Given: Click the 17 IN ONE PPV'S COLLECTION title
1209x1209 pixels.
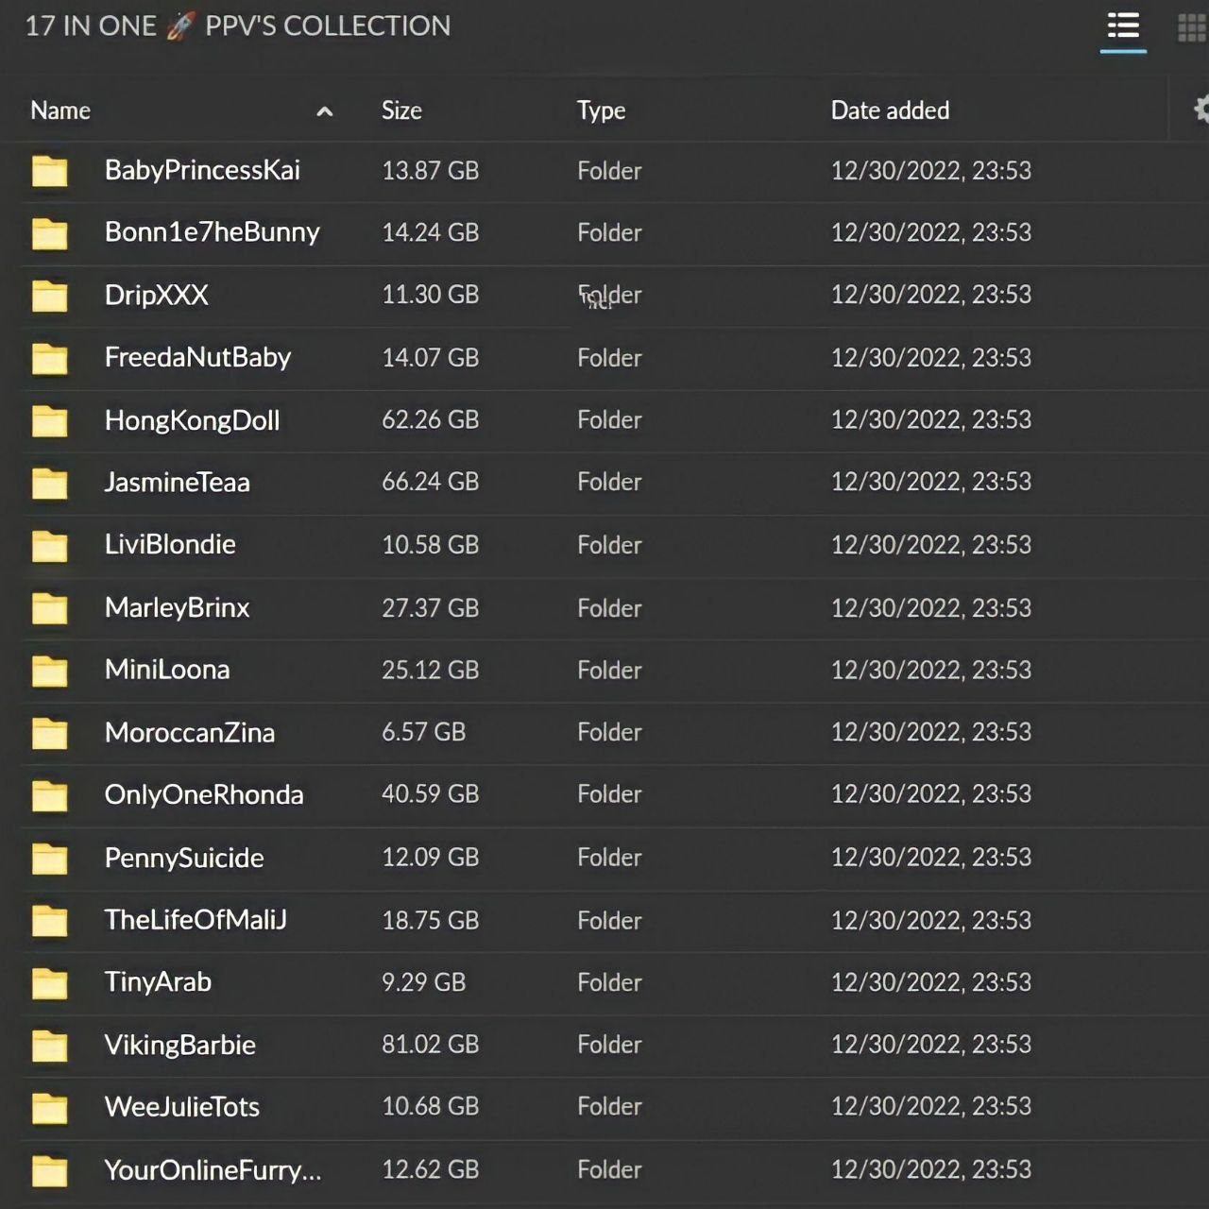Looking at the screenshot, I should 238,26.
